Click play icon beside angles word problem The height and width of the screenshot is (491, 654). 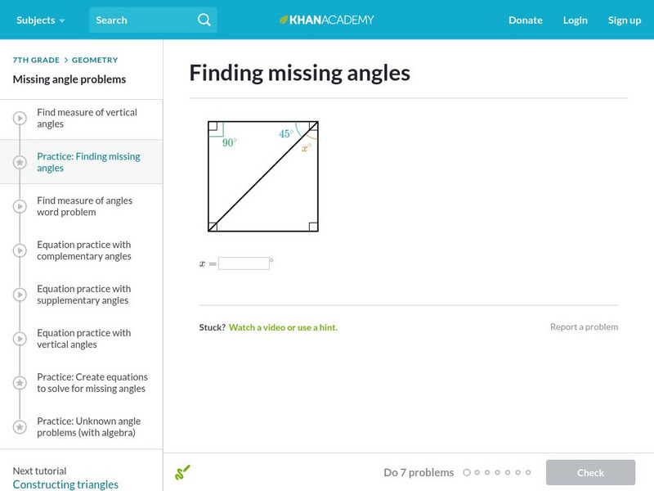click(x=20, y=206)
